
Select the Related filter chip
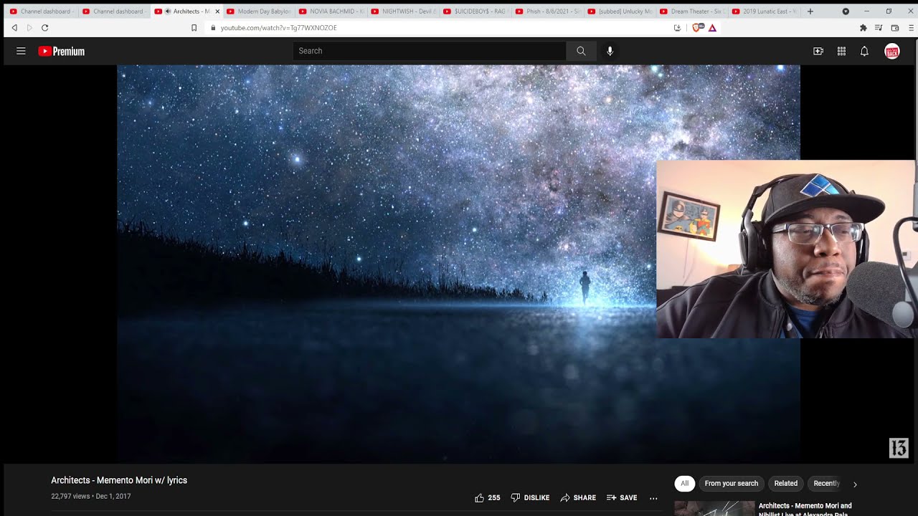pyautogui.click(x=785, y=483)
